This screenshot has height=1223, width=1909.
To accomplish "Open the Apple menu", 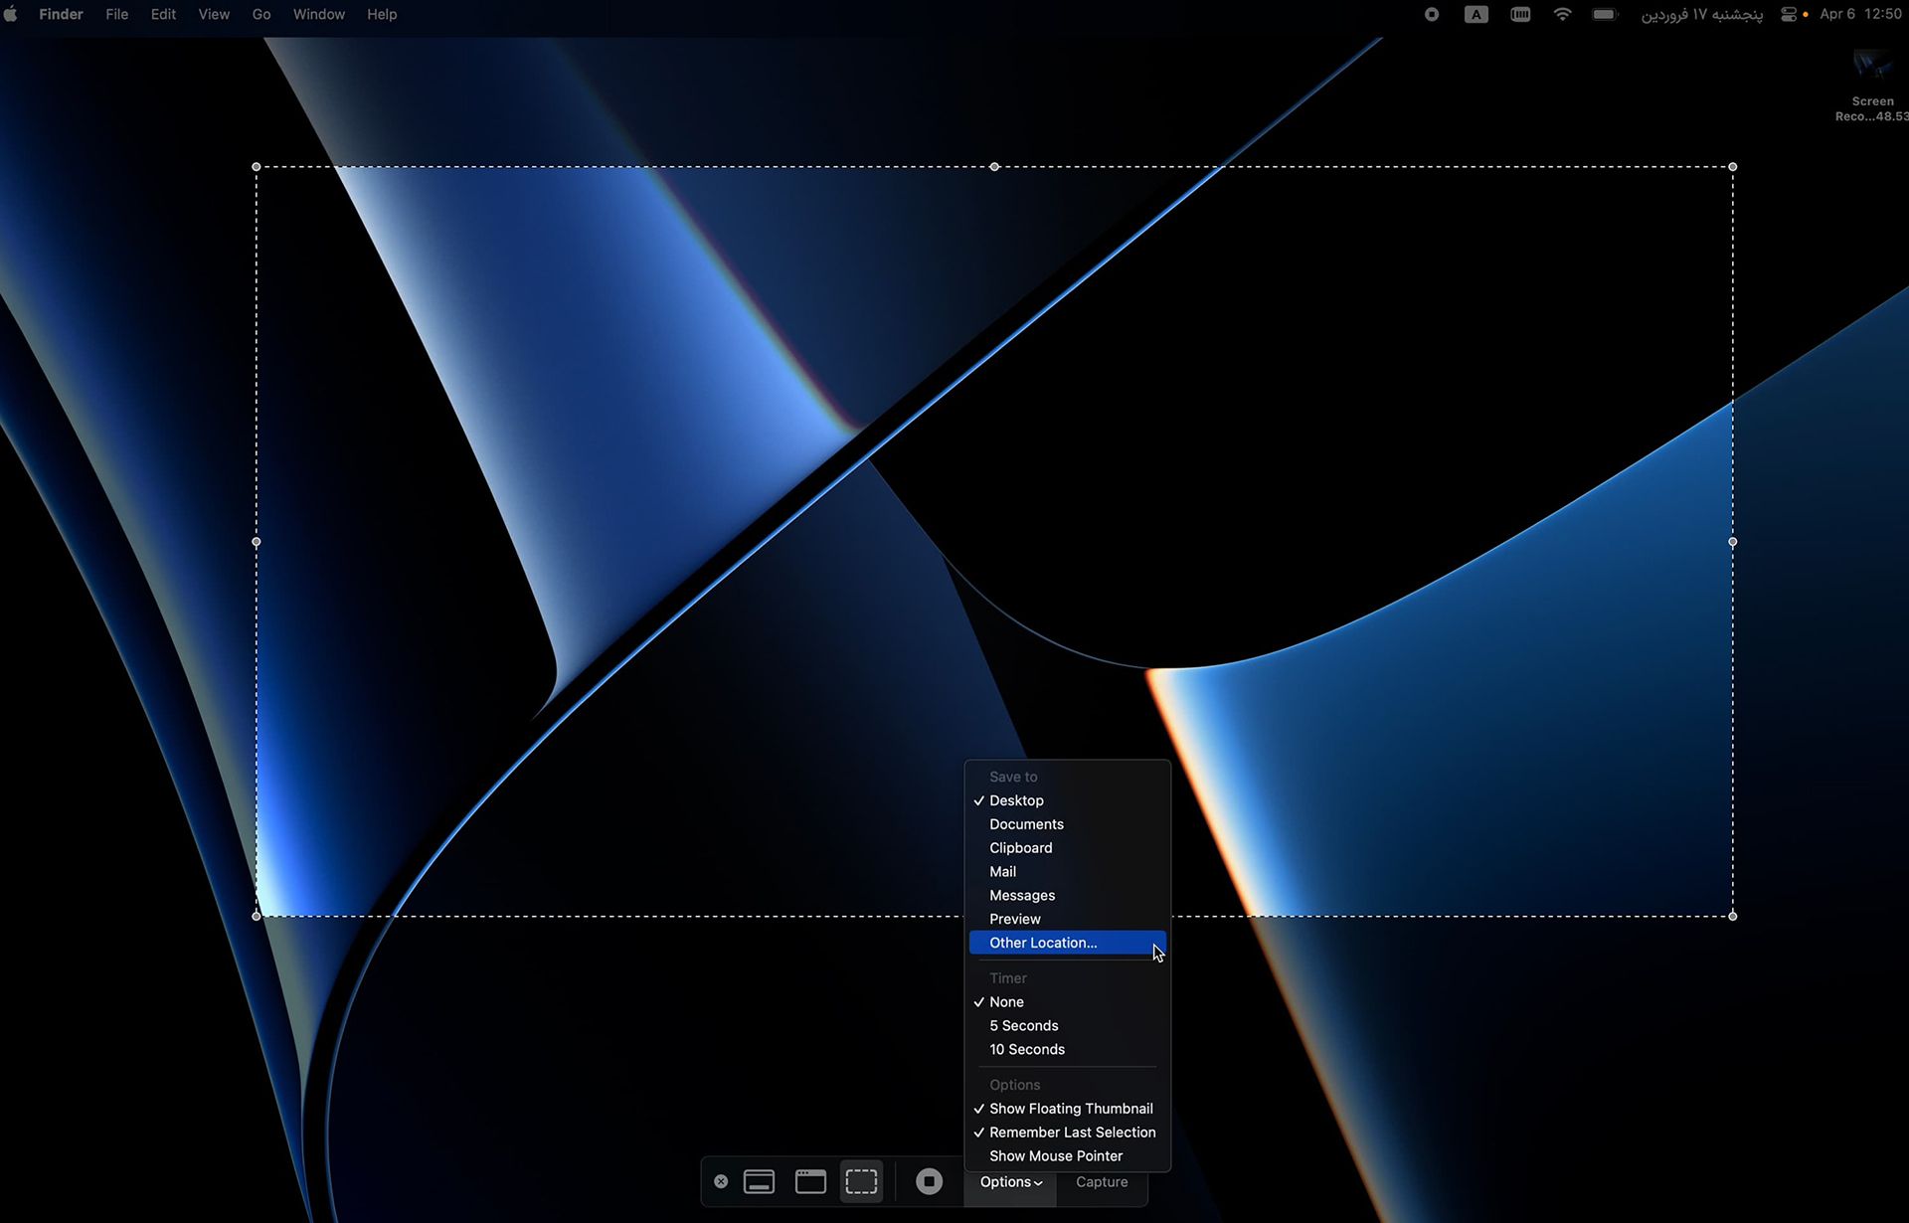I will click(x=11, y=14).
